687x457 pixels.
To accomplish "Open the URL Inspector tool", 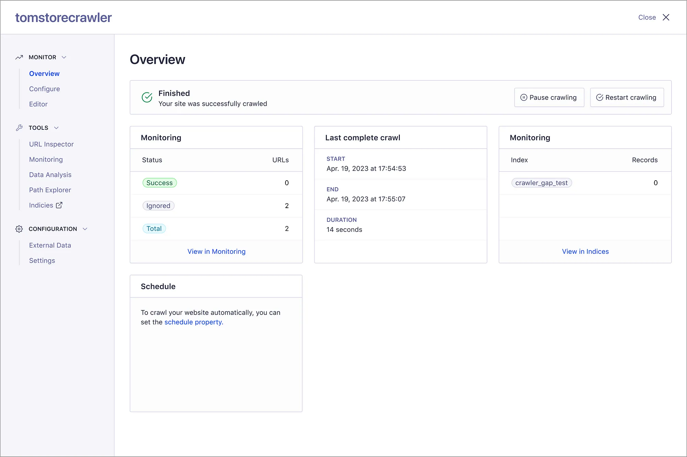I will [x=51, y=144].
